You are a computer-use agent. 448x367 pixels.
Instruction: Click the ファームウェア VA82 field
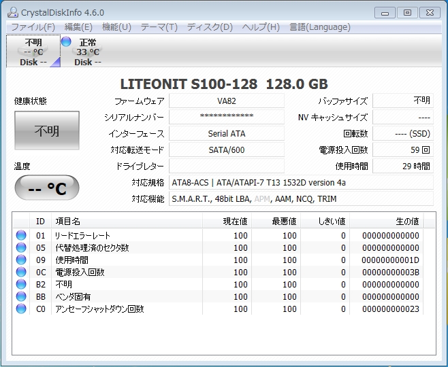click(226, 101)
